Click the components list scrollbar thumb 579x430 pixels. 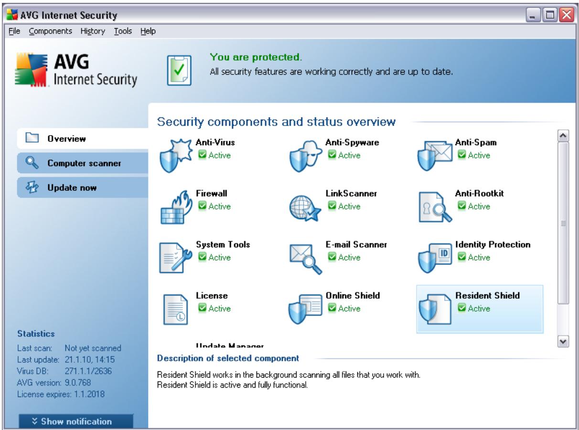pyautogui.click(x=564, y=223)
